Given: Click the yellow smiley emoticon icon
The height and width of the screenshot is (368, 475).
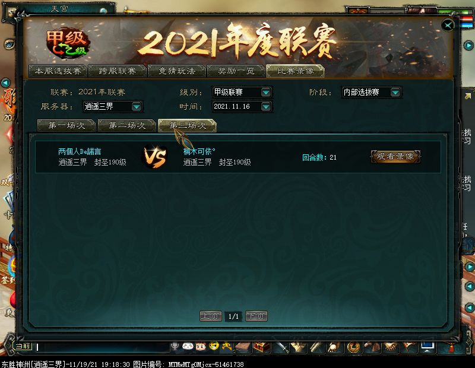Looking at the screenshot, I should [214, 346].
